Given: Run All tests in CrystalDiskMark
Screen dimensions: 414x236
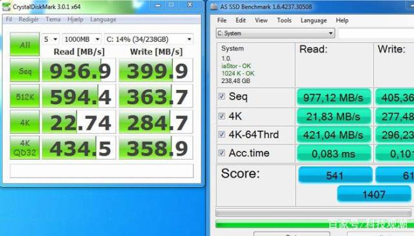Looking at the screenshot, I should tap(25, 45).
